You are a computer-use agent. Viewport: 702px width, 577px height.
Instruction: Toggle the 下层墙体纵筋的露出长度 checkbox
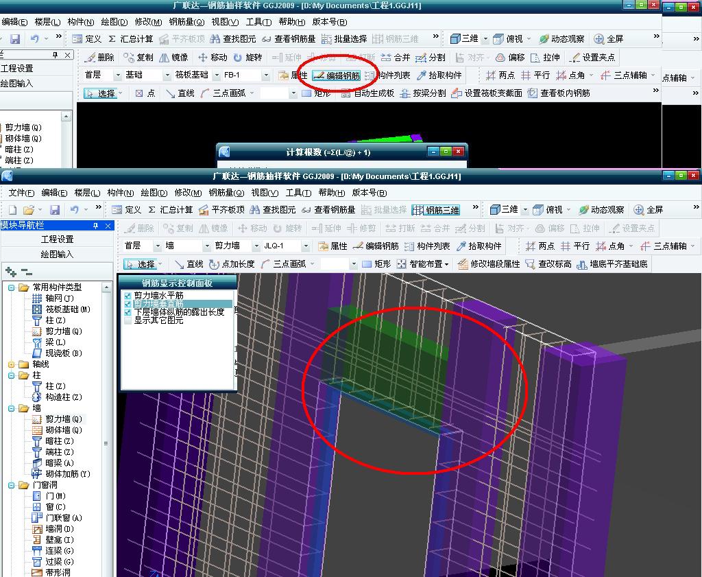pyautogui.click(x=128, y=312)
